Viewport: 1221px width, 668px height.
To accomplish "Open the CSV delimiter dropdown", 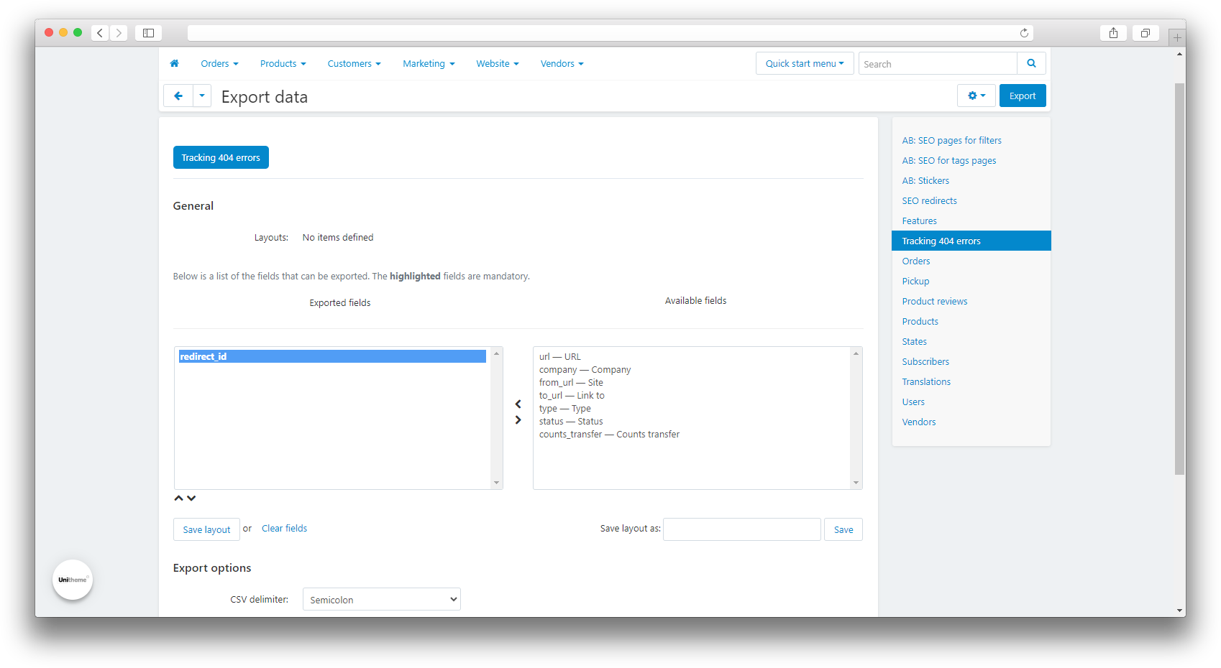I will (381, 600).
